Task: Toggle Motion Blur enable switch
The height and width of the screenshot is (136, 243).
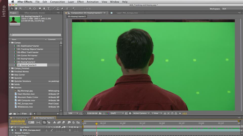Action: 63,122
